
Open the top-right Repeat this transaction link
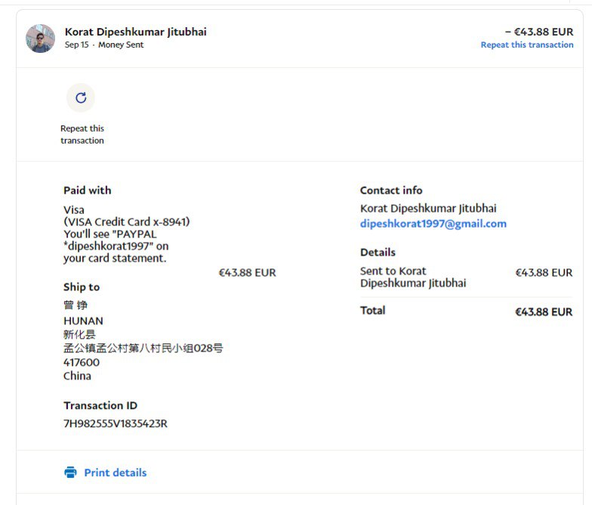tap(526, 45)
